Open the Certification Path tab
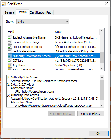111x139 pixels. point(41,12)
